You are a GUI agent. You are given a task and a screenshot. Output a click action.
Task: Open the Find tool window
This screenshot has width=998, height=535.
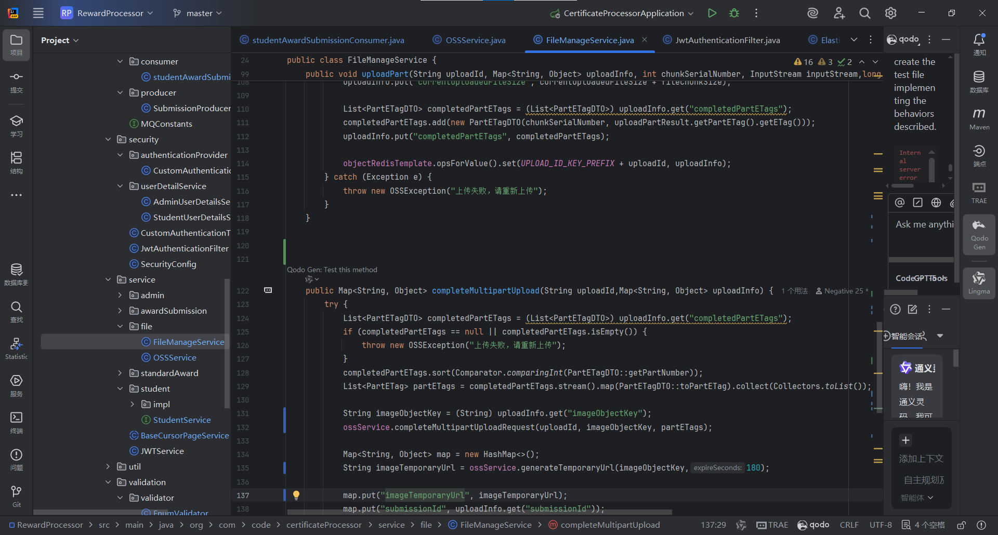(16, 312)
